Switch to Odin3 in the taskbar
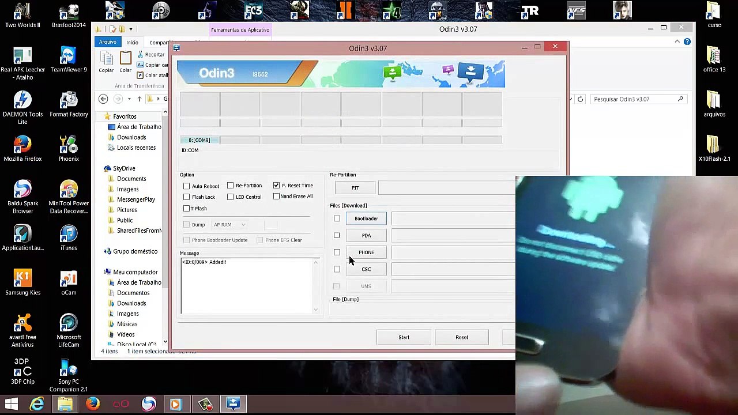738x415 pixels. tap(234, 404)
